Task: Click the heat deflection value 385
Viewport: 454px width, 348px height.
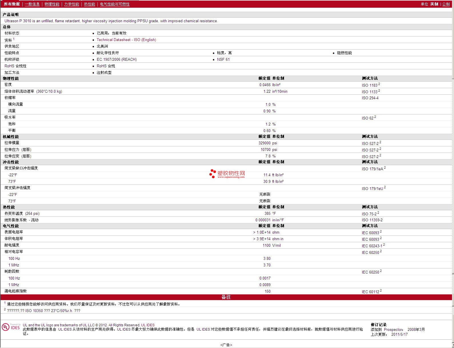Action: pos(267,213)
